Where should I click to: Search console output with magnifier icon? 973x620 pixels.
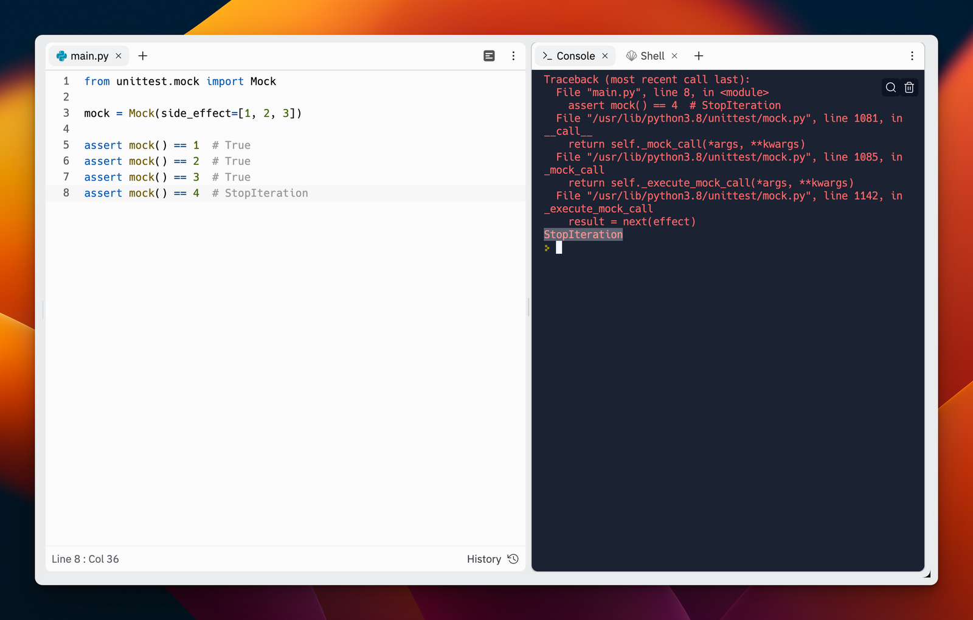click(890, 87)
